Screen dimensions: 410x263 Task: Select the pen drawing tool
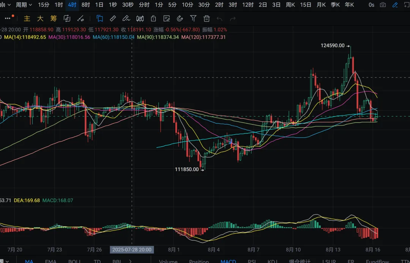(126, 18)
